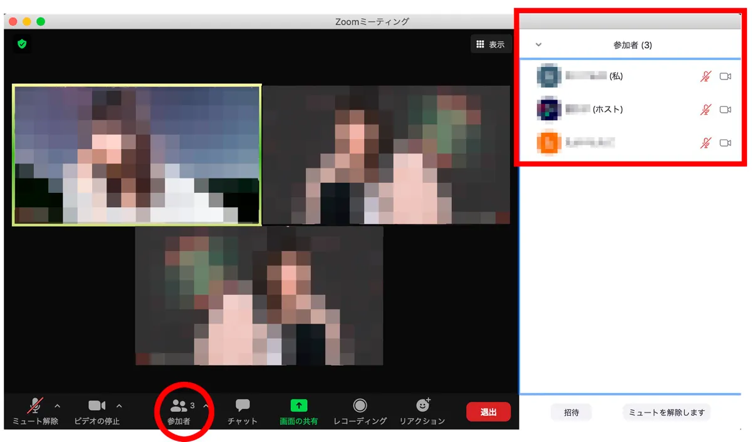Open the arrow menu beside participants count
The image size is (752, 442).
pyautogui.click(x=206, y=406)
